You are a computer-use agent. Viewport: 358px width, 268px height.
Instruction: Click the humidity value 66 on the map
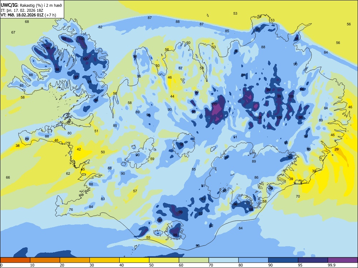click(x=8, y=177)
